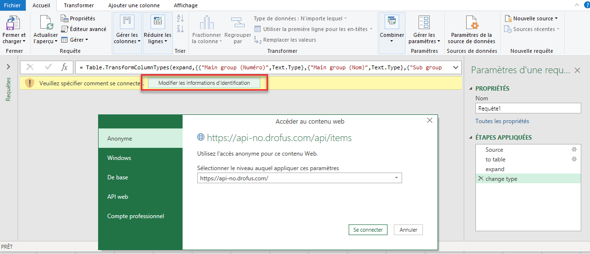590x254 pixels.
Task: Click the Réduire les lignes icon
Action: pos(157,22)
